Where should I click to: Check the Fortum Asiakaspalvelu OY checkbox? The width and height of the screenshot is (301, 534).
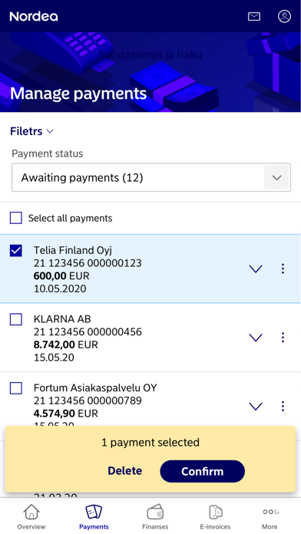tap(16, 388)
